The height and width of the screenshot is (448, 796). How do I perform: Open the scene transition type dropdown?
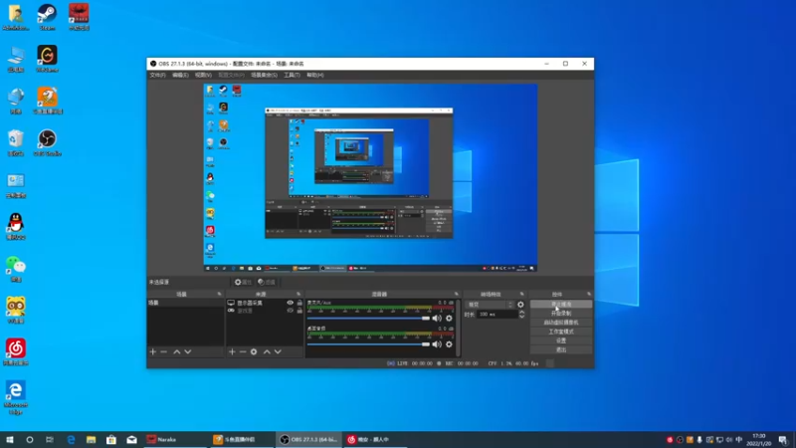pos(490,305)
